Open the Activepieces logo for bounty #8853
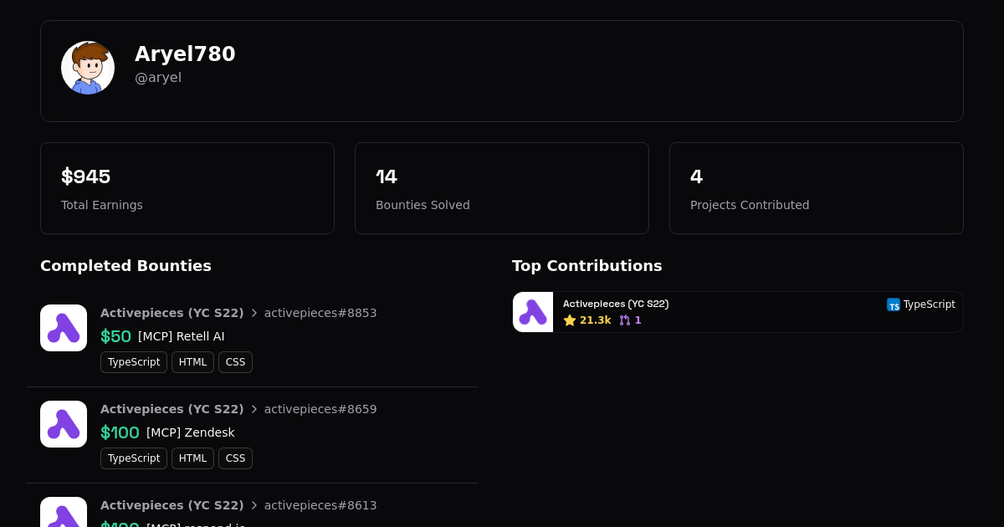Viewport: 1004px width, 527px height. (64, 328)
